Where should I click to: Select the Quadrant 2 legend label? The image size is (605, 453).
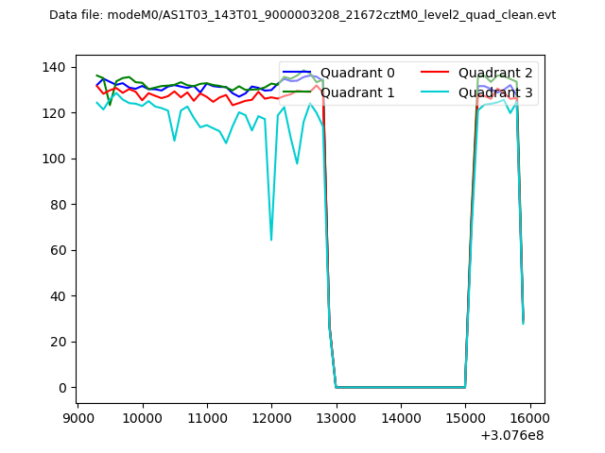[x=495, y=73]
